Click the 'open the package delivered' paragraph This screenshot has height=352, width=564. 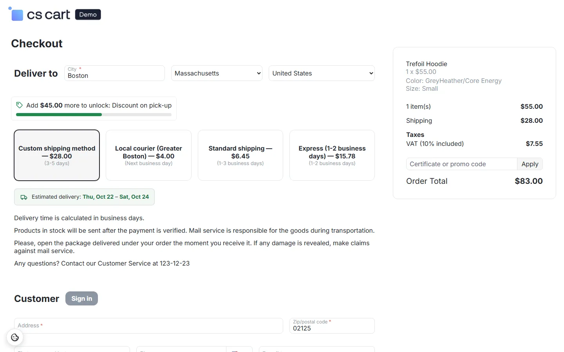pos(192,247)
